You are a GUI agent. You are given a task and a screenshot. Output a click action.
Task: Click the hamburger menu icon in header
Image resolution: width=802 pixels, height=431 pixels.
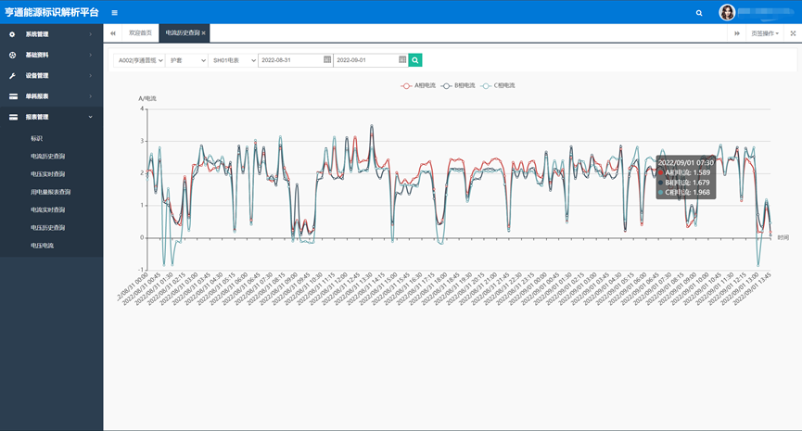tap(114, 13)
